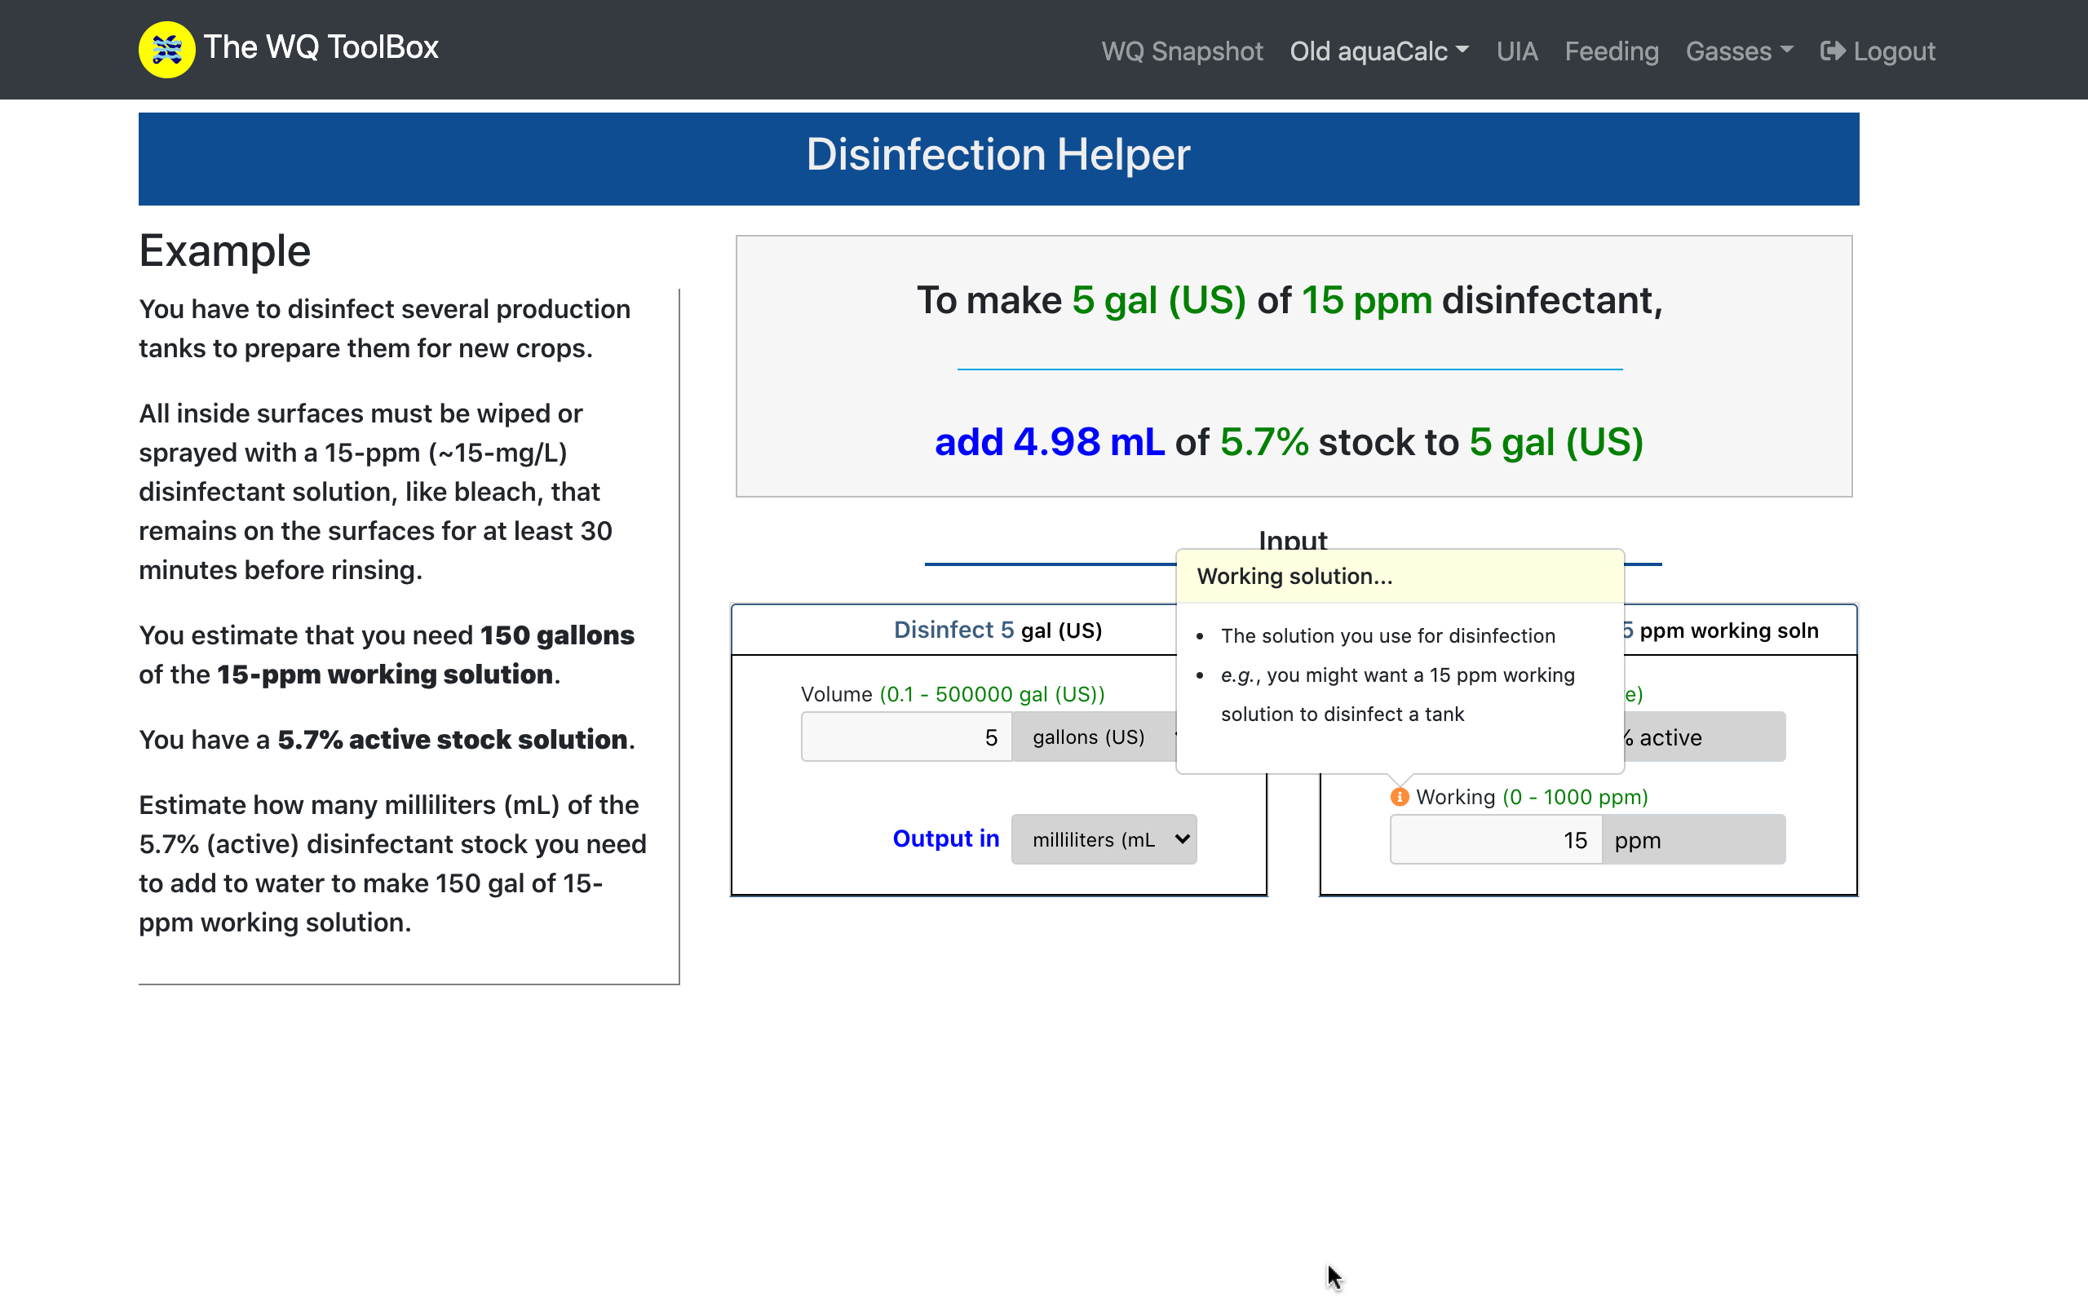This screenshot has height=1305, width=2088.
Task: Click the yellow WQ ToolBox logo icon
Action: [166, 49]
